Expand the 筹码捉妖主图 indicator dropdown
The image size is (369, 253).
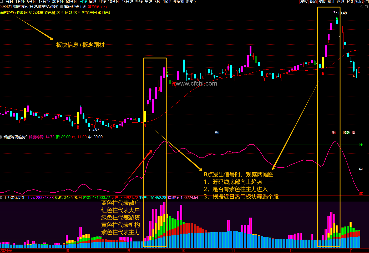pos(62,7)
